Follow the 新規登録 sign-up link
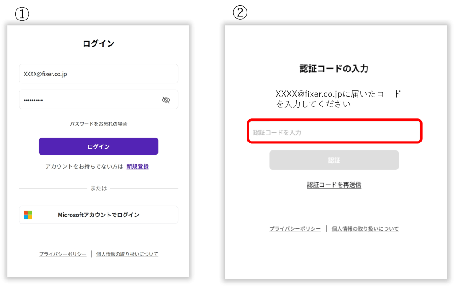455x287 pixels. (x=137, y=166)
